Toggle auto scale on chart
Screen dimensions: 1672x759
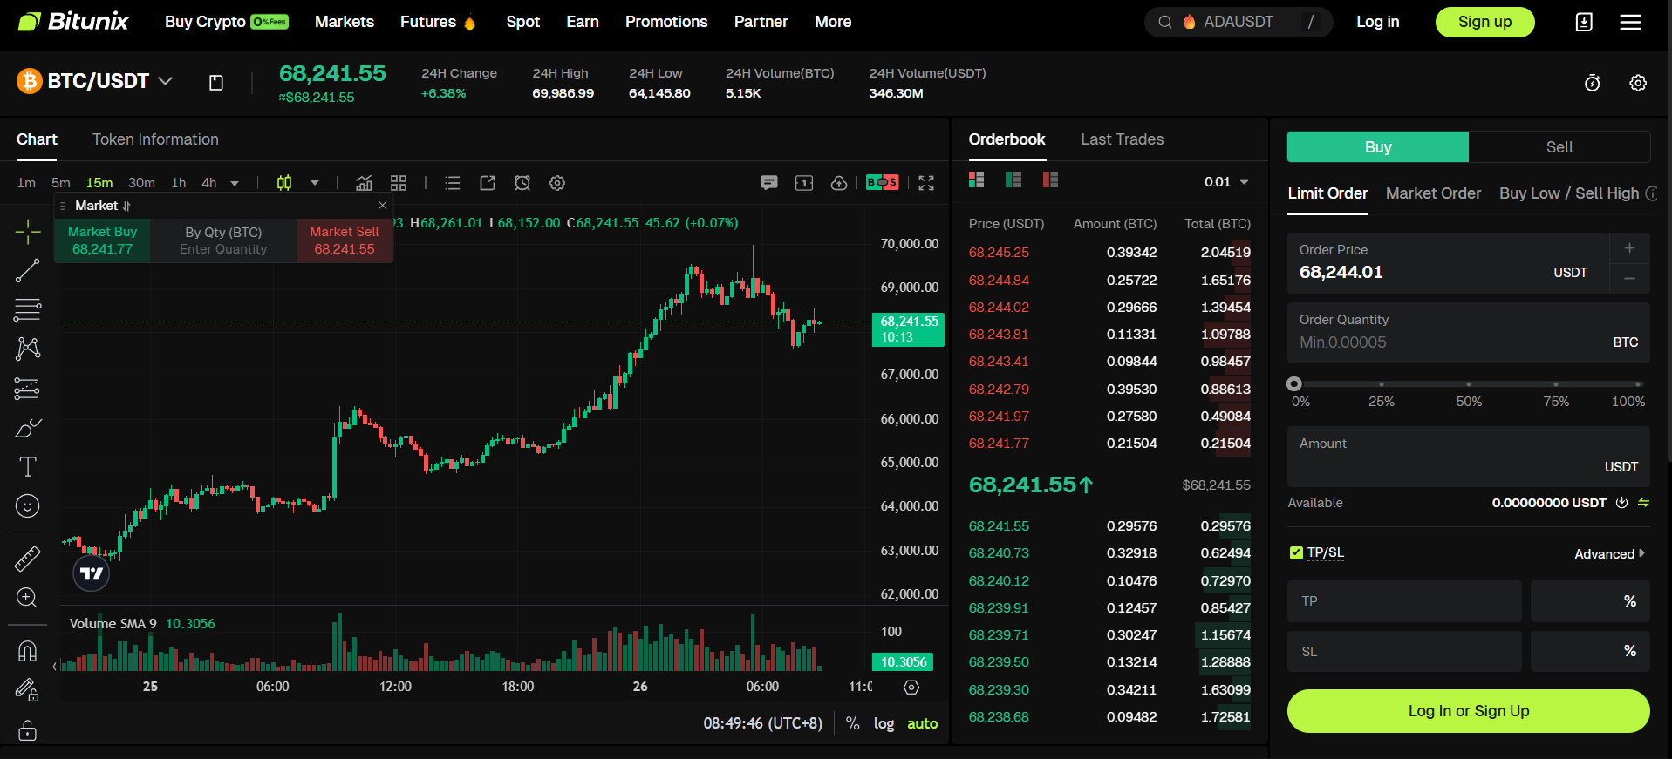pos(922,723)
